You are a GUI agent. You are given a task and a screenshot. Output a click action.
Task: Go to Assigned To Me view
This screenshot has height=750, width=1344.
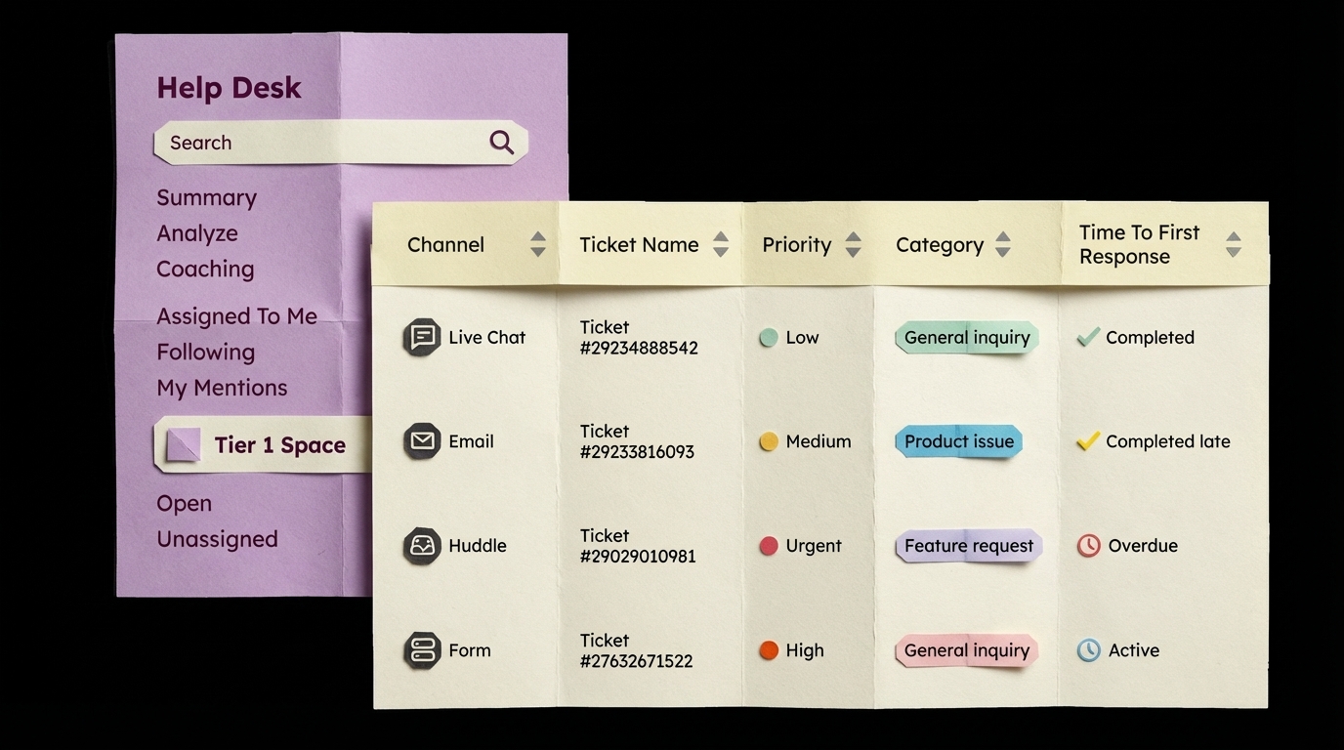coord(236,316)
